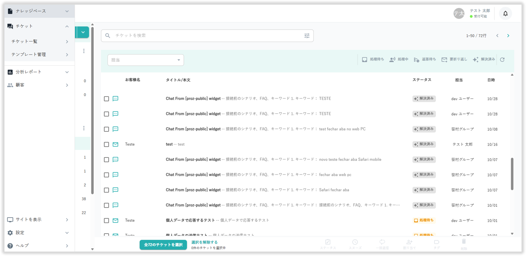Viewport: 526px width, 256px height.
Task: Set status to 返答待ち in toolbar
Action: (425, 60)
